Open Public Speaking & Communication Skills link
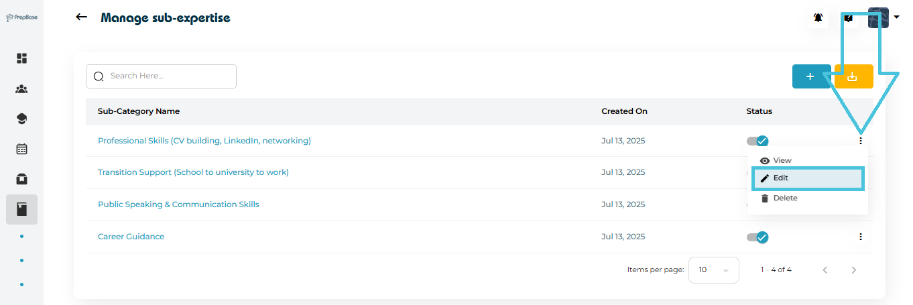The width and height of the screenshot is (913, 305). [x=178, y=204]
